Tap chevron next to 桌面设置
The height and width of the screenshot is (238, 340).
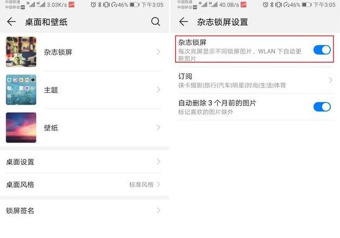[x=158, y=161]
